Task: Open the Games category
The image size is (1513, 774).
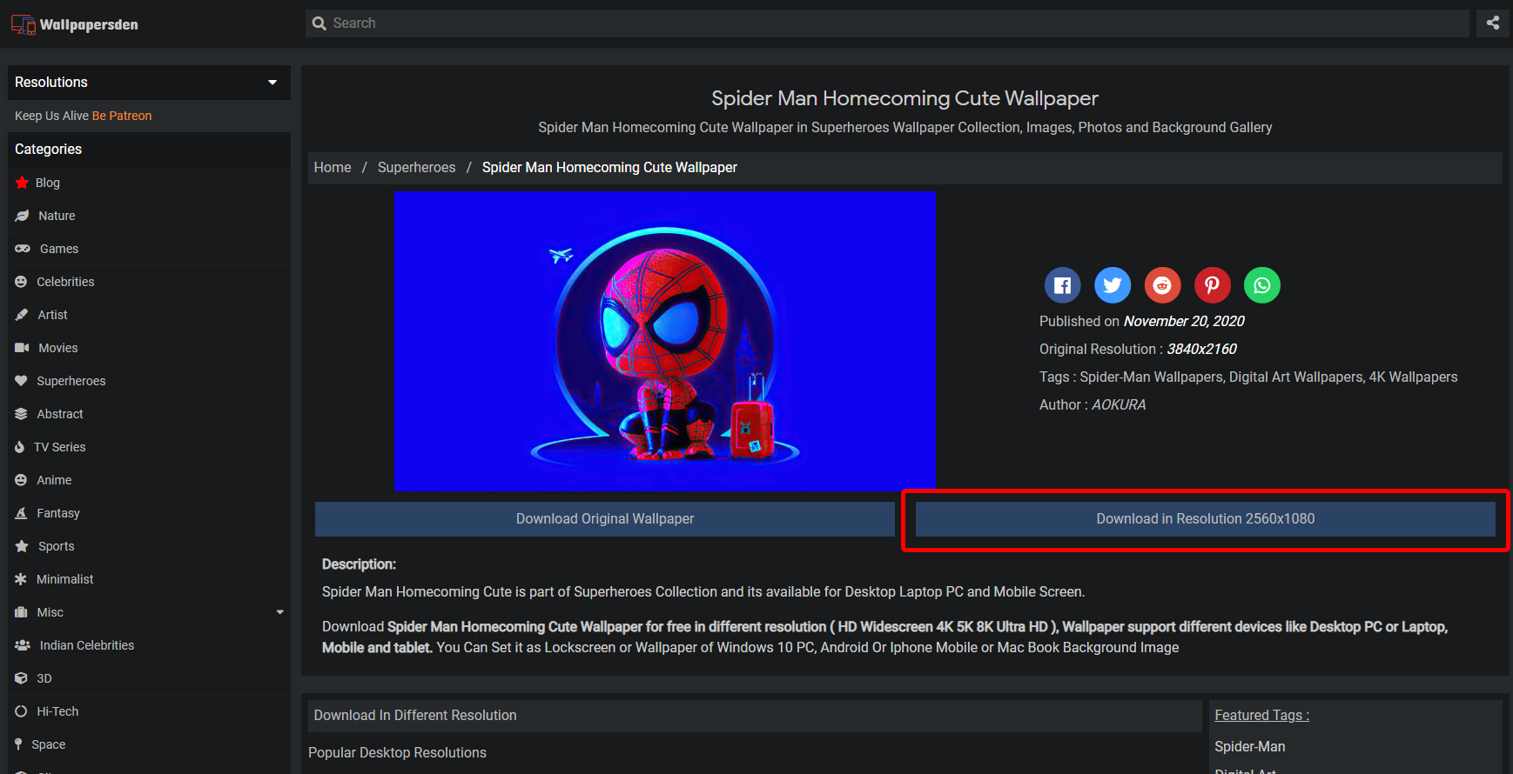Action: 59,249
